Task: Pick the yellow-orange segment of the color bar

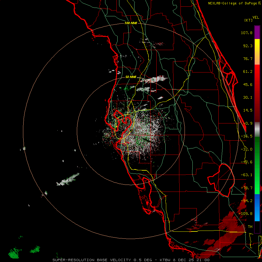Action: click(257, 52)
